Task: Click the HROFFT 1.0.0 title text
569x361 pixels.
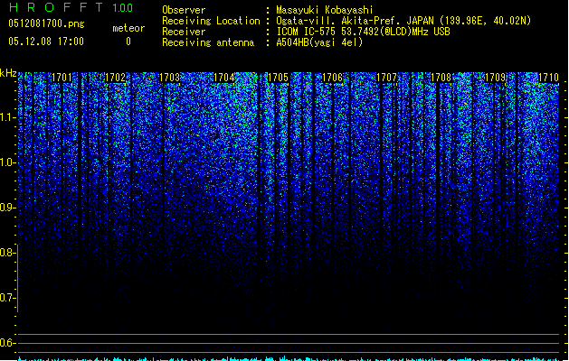Action: click(71, 7)
